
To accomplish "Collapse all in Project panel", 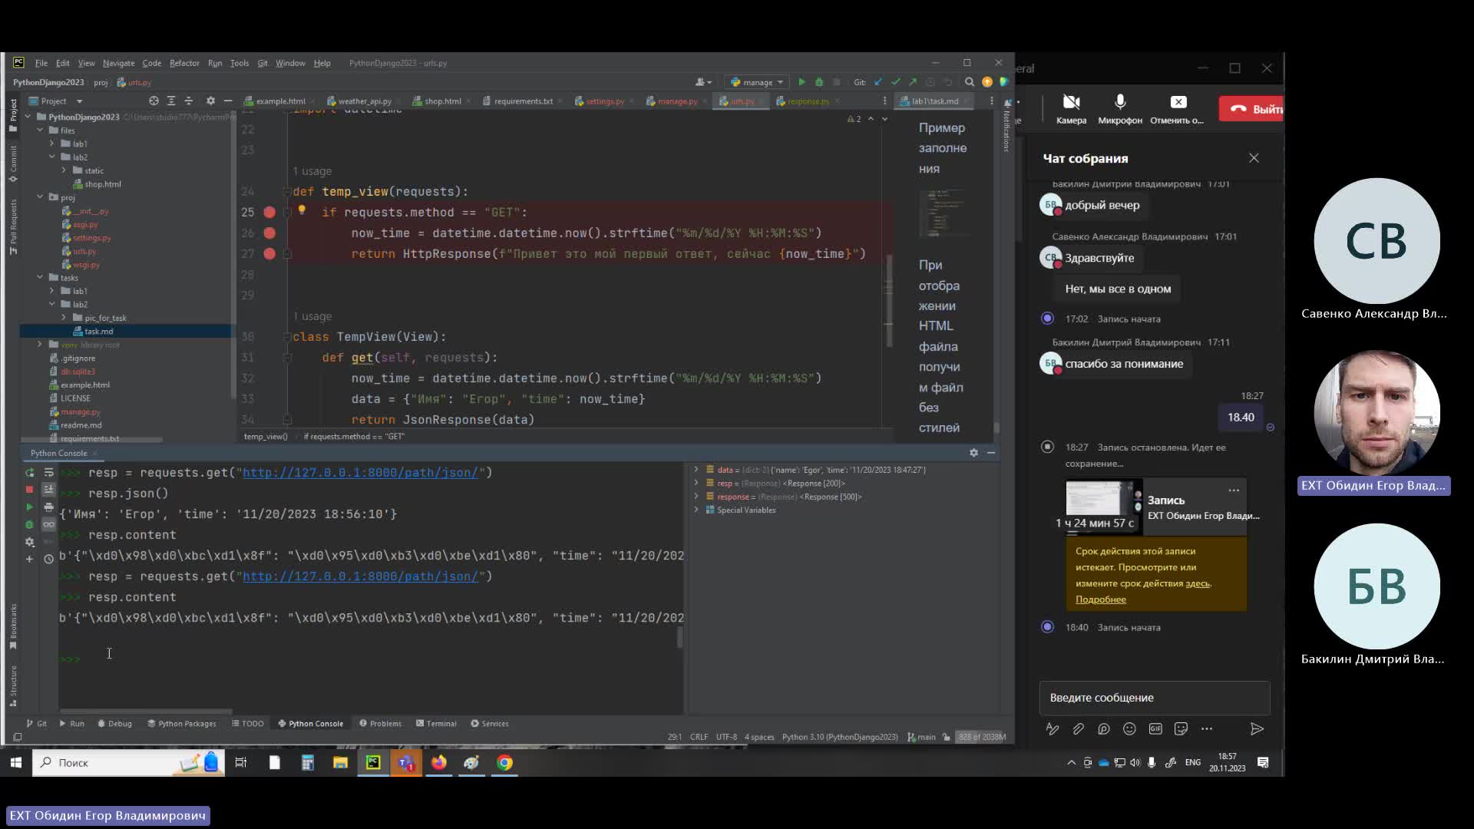I will 189,101.
